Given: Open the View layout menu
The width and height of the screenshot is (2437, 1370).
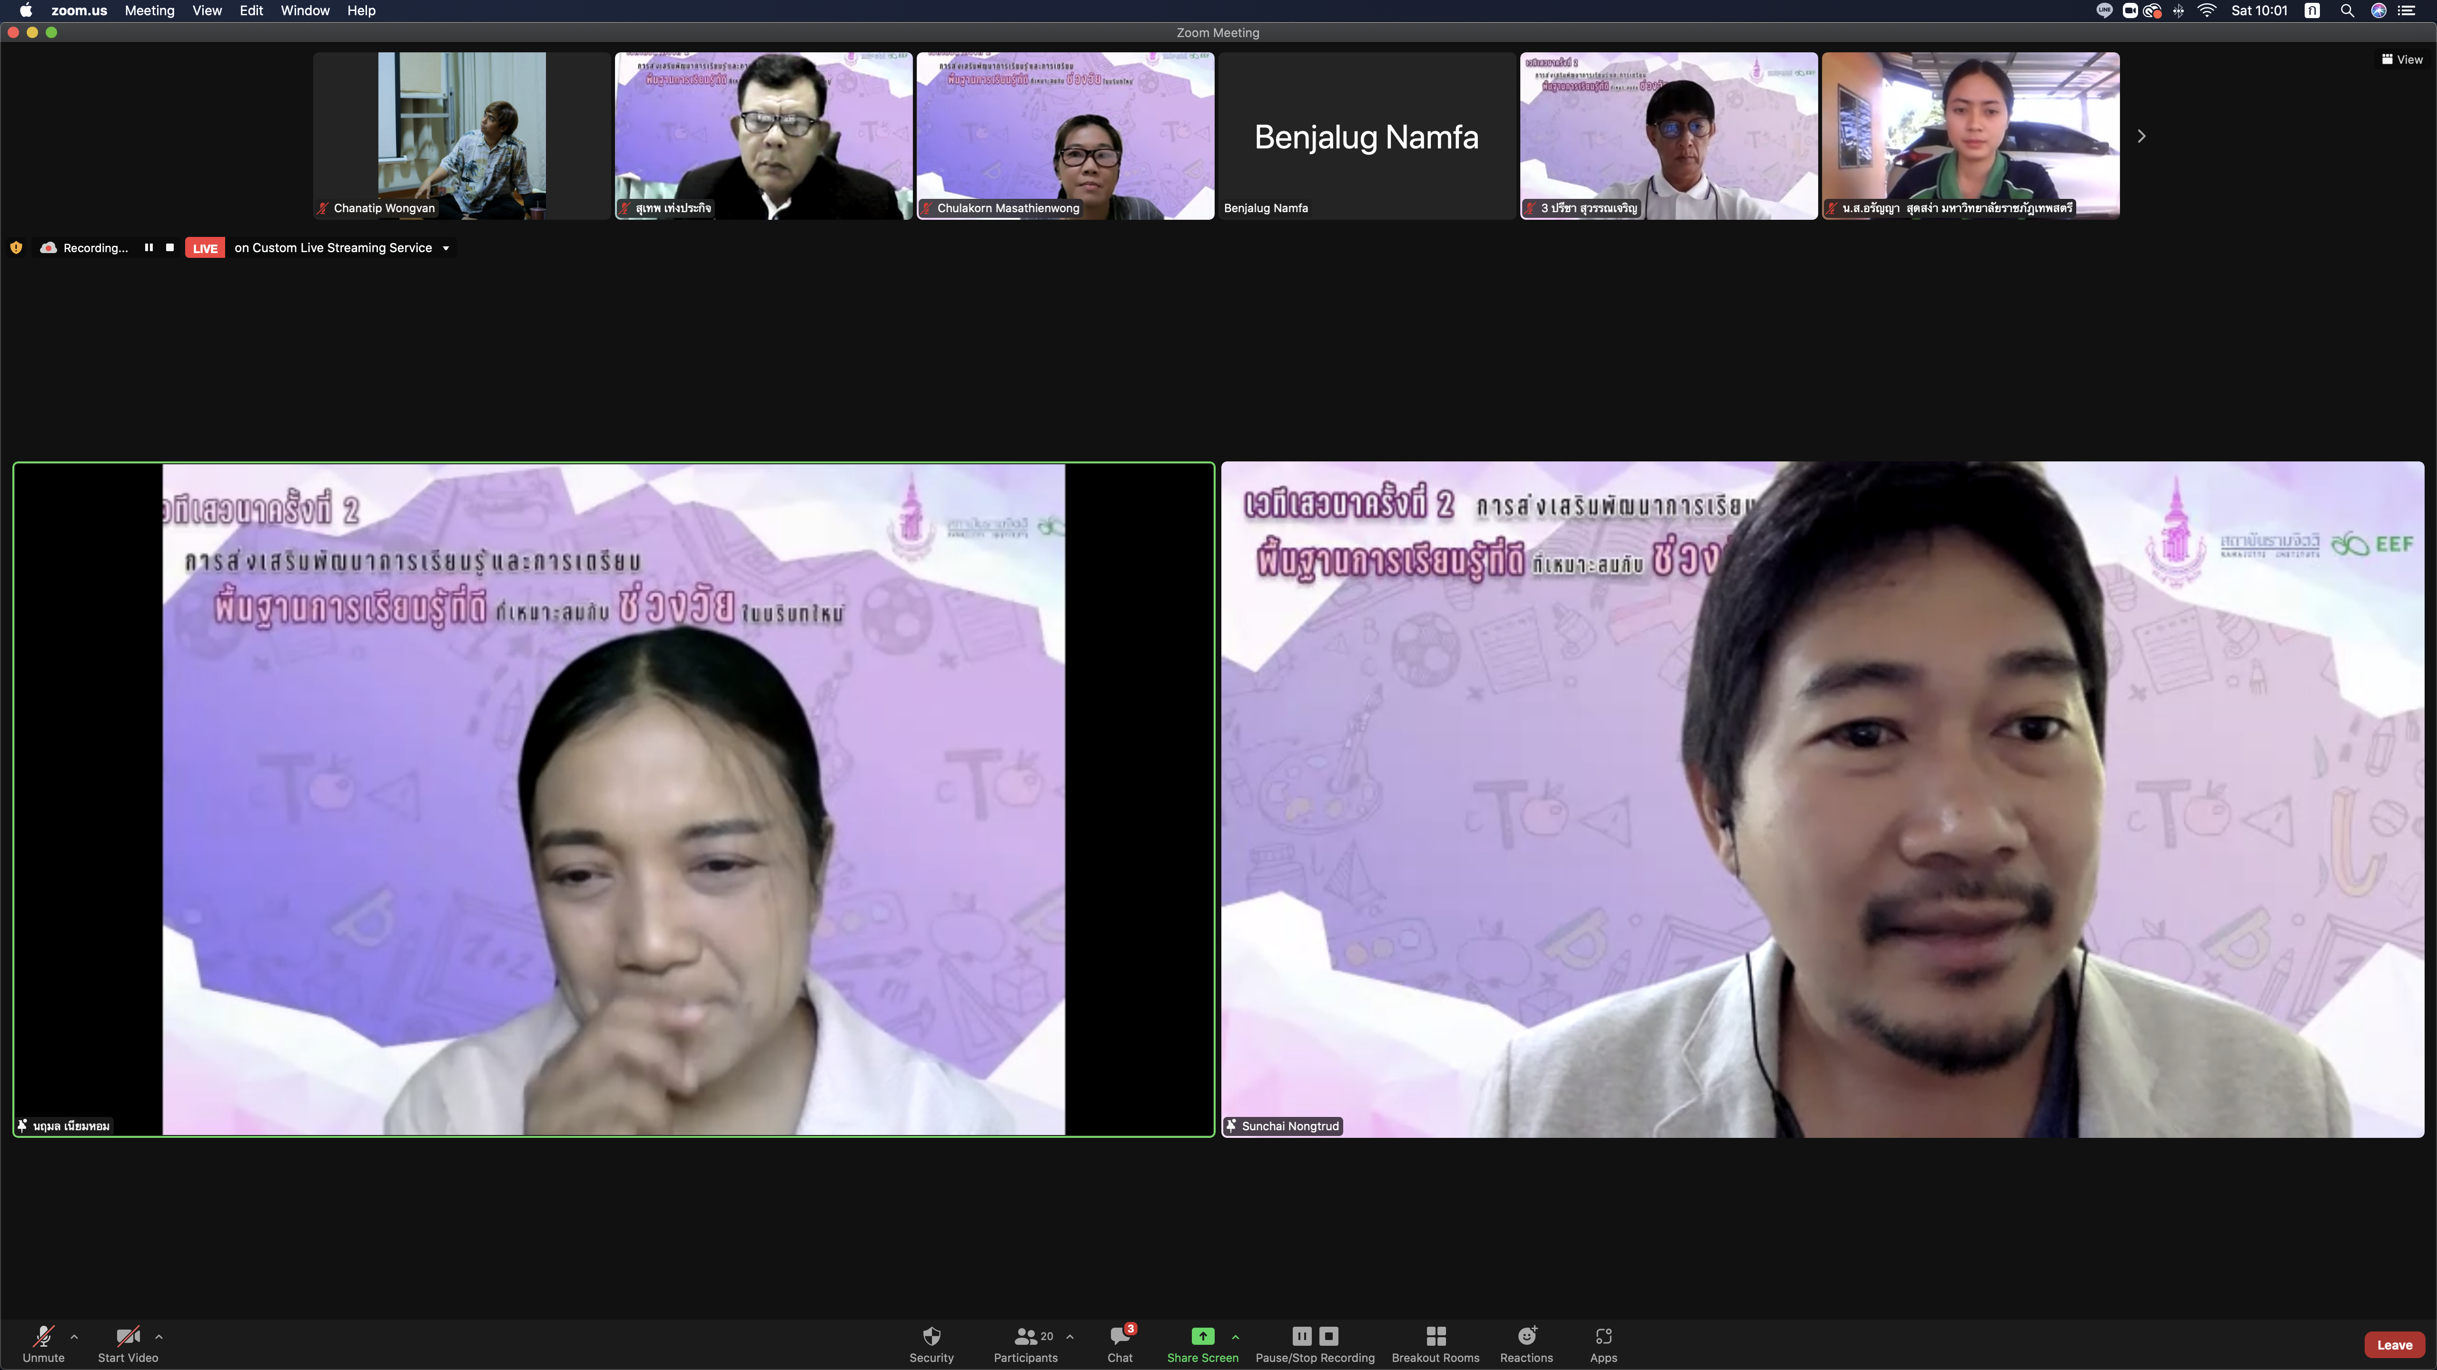Looking at the screenshot, I should pos(2402,59).
